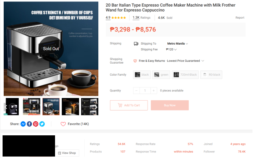Play the product video thumbnail

click(12, 106)
